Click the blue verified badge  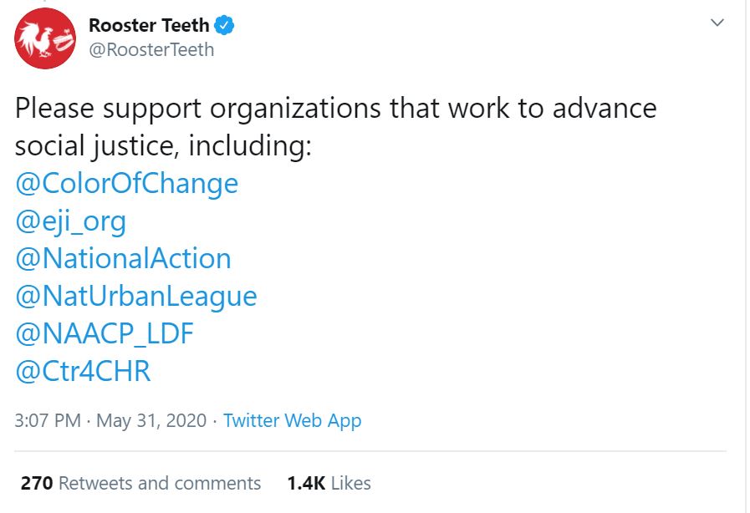(x=225, y=26)
